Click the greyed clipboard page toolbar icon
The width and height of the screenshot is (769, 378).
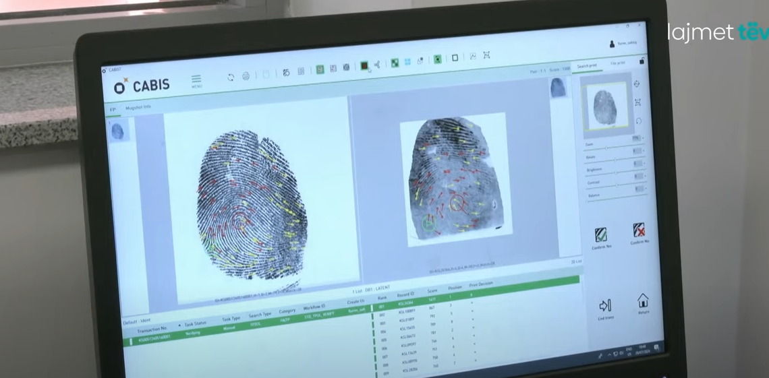pyautogui.click(x=266, y=74)
